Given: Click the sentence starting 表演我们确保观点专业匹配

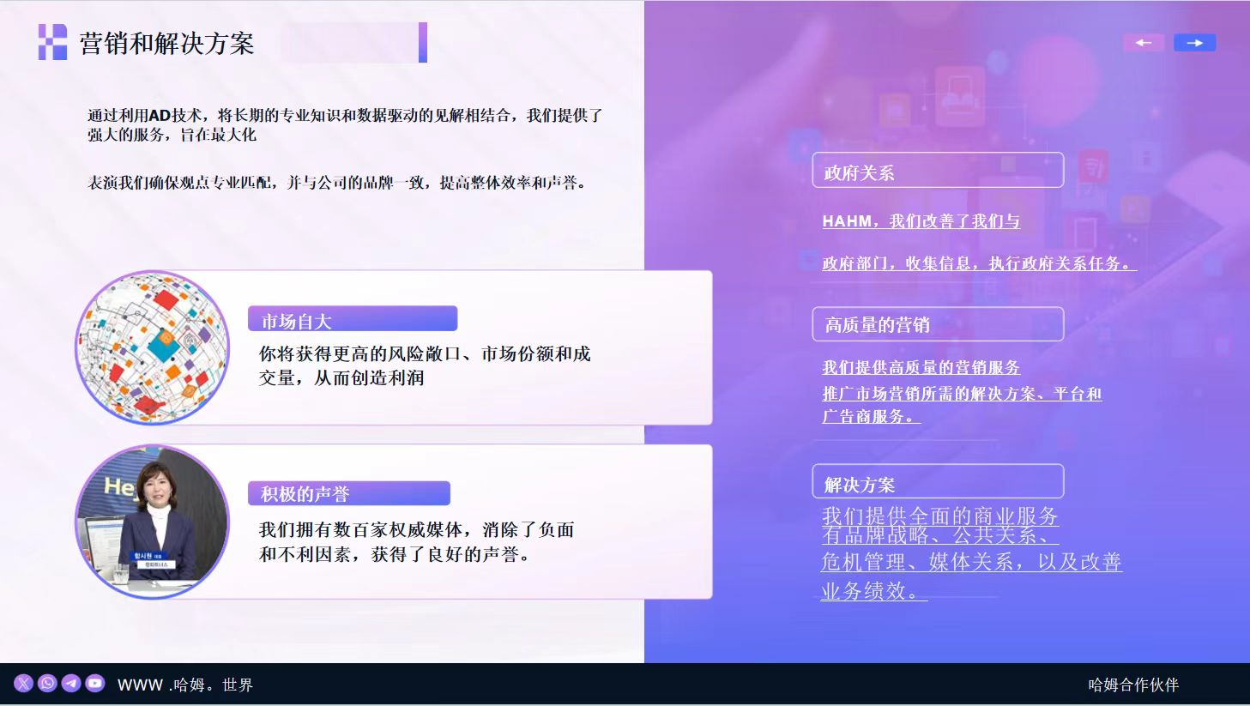Looking at the screenshot, I should click(339, 182).
